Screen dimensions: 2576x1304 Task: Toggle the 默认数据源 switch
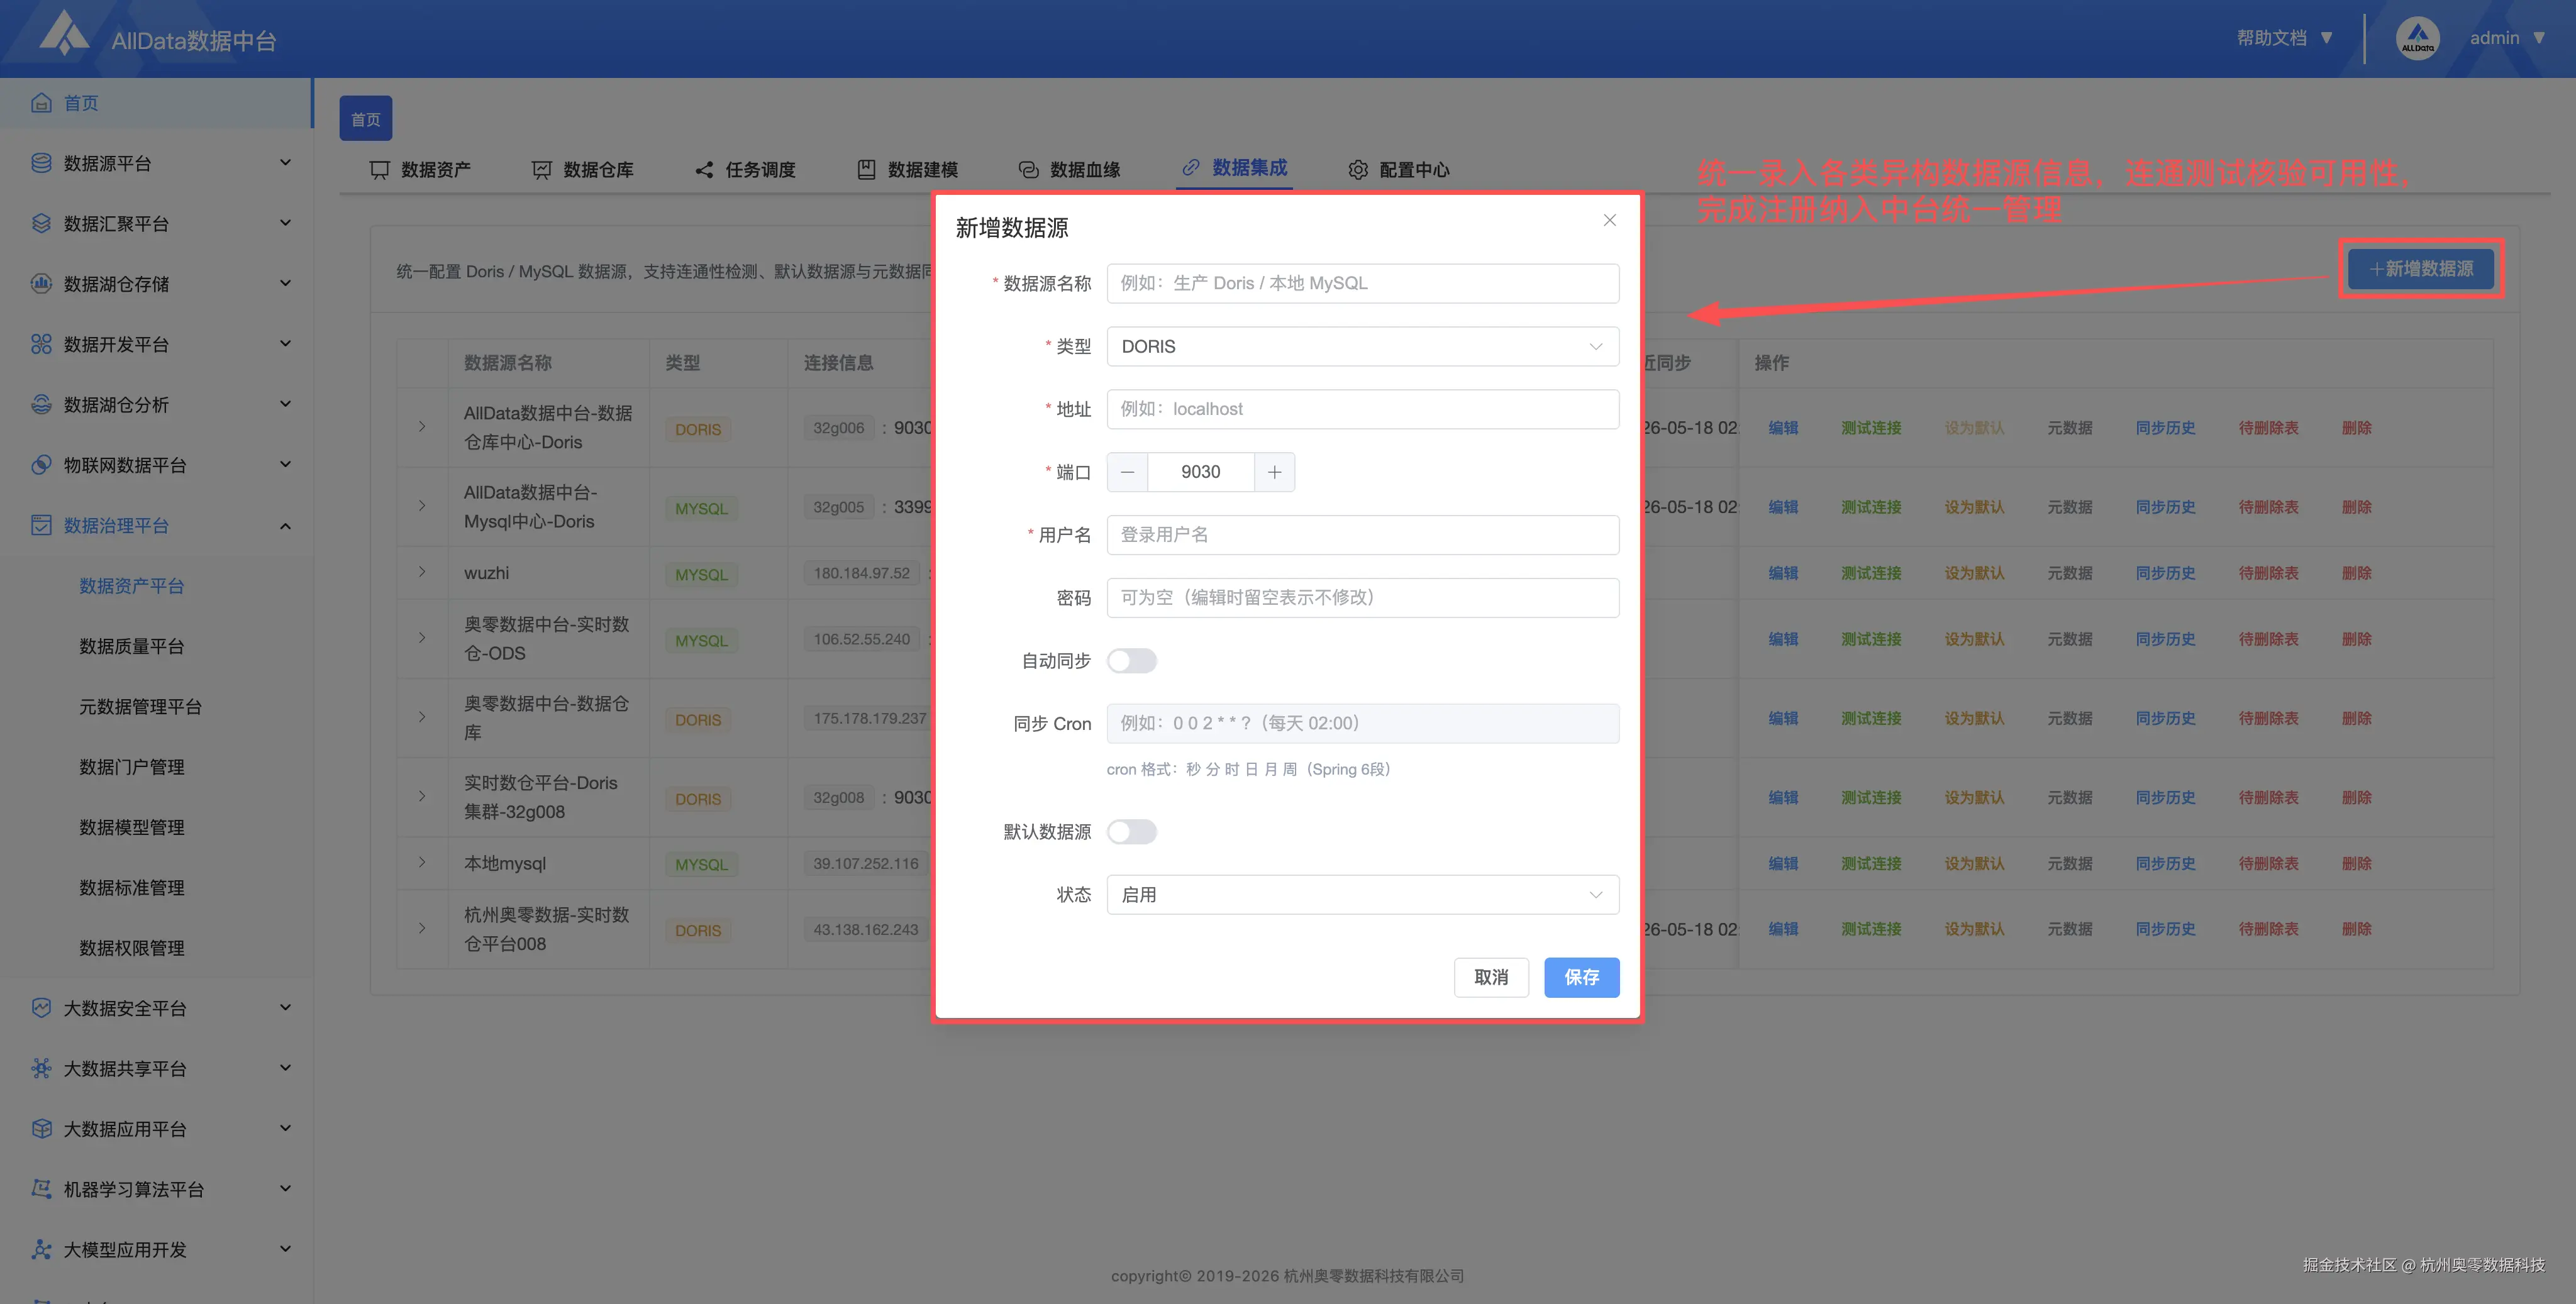tap(1131, 832)
